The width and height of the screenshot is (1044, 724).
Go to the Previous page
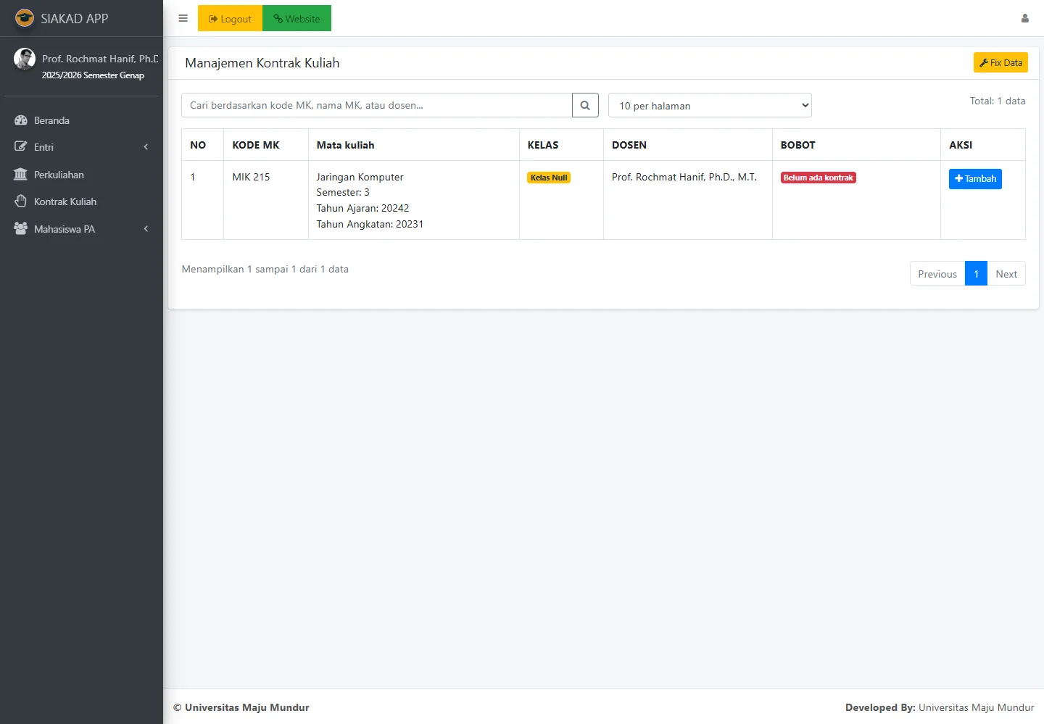(x=937, y=274)
